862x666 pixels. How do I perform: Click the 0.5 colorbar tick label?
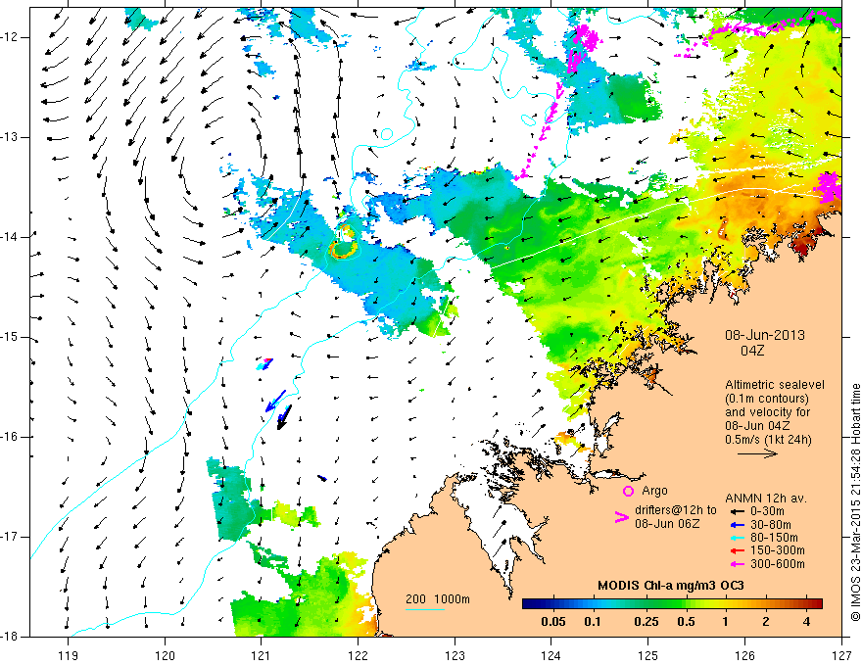click(x=686, y=622)
